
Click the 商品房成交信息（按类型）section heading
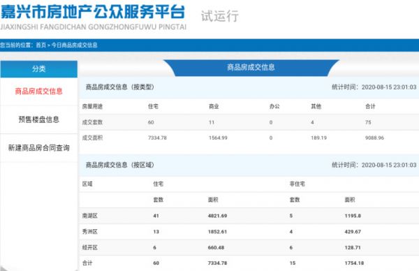pos(119,87)
